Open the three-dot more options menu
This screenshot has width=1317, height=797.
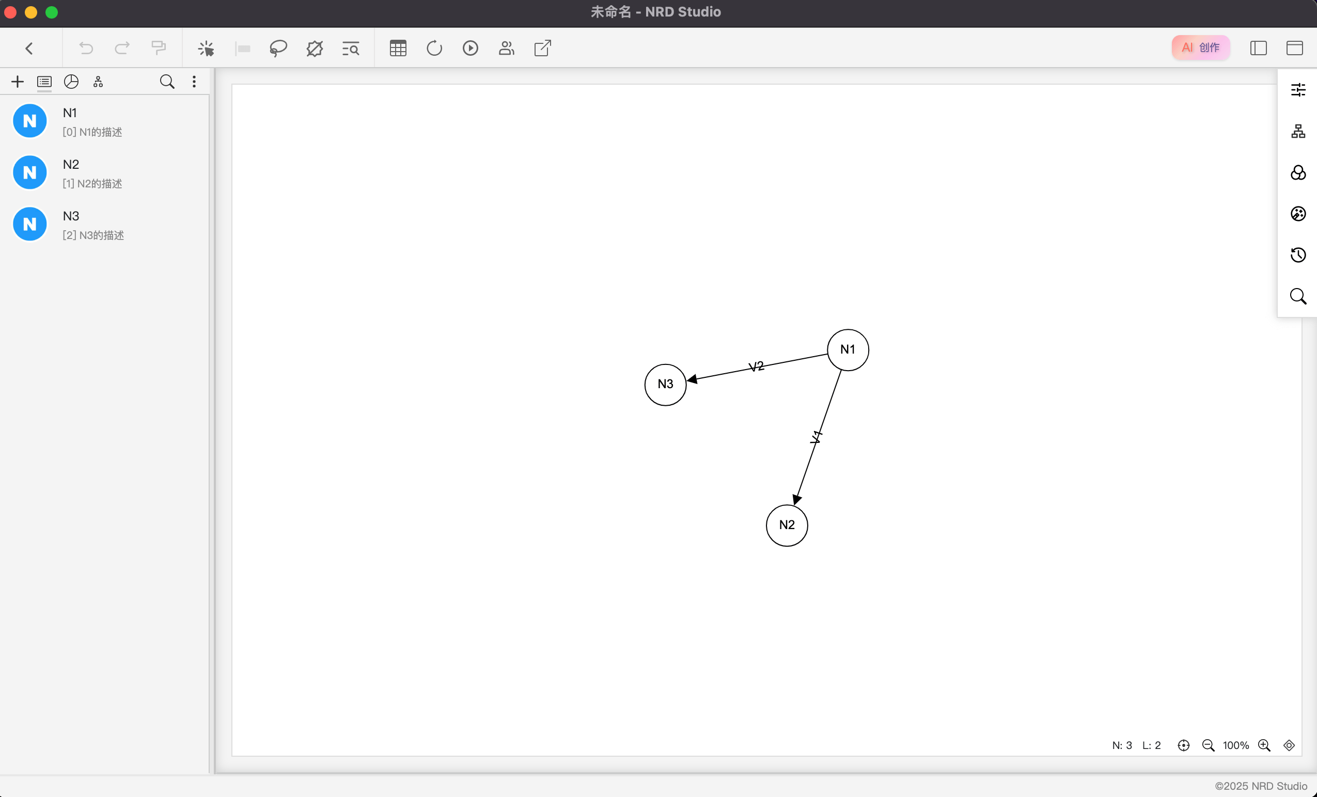tap(194, 82)
